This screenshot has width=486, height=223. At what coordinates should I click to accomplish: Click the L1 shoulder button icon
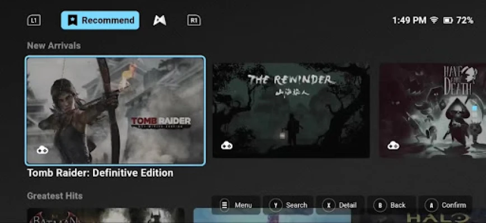[x=34, y=21]
